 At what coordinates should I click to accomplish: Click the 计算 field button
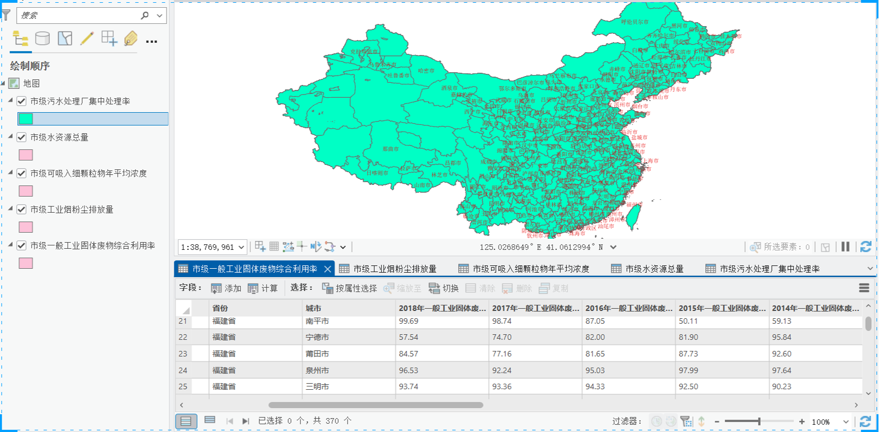pos(263,288)
